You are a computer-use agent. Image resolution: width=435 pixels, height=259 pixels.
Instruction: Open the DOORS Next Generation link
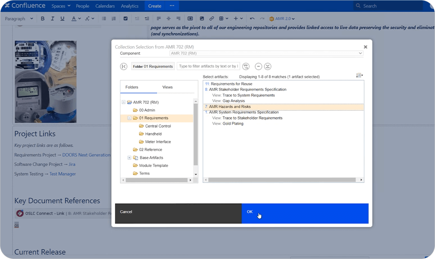click(x=86, y=155)
